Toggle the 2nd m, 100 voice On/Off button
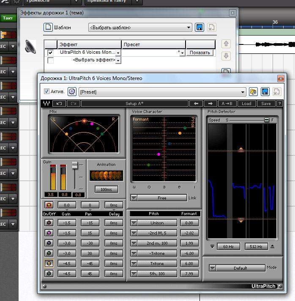The image size is (295, 301). [x=49, y=243]
